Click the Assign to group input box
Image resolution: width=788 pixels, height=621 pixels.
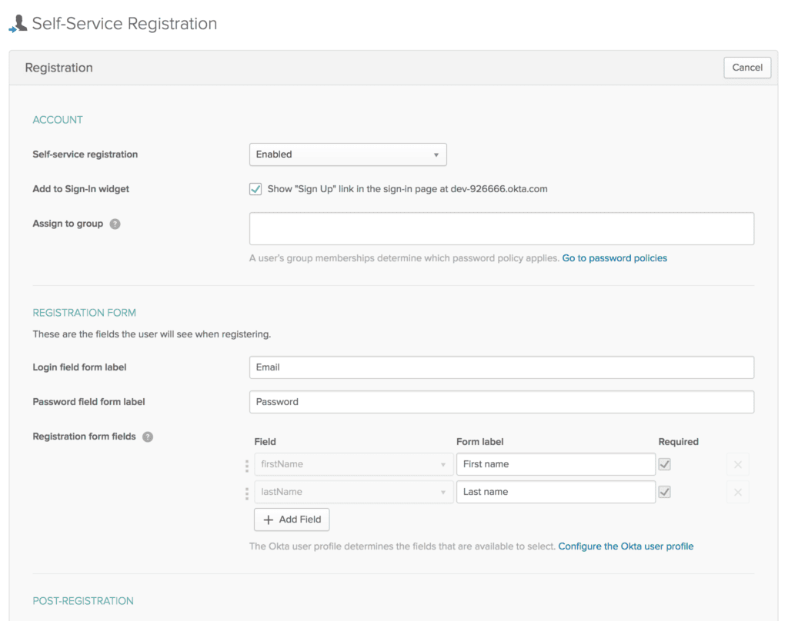(x=501, y=229)
